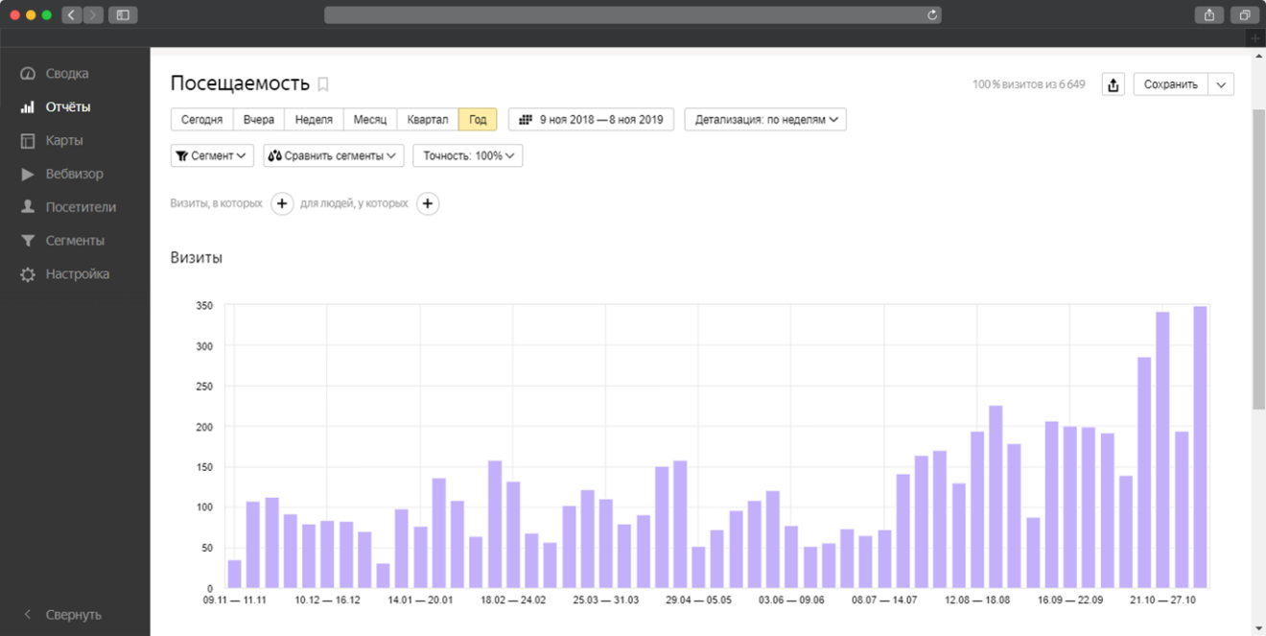Screen dimensions: 1266x636
Task: Open the Точность: 100% dropdown
Action: coord(468,155)
